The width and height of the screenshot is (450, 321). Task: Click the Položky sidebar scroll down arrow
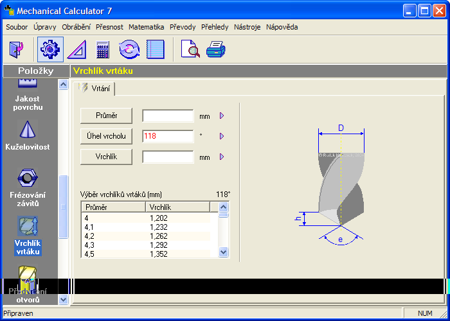click(63, 300)
